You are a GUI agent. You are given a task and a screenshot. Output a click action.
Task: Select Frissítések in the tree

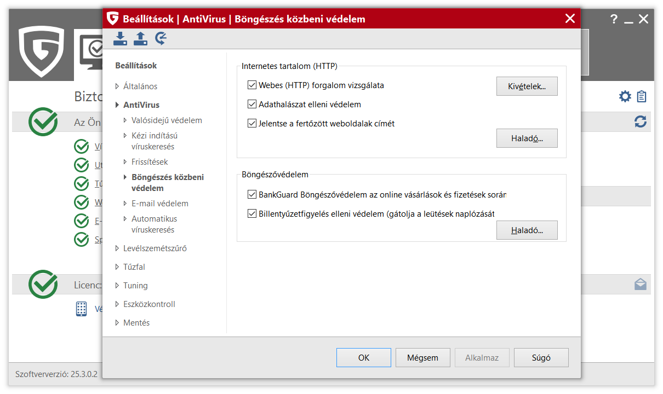click(150, 162)
